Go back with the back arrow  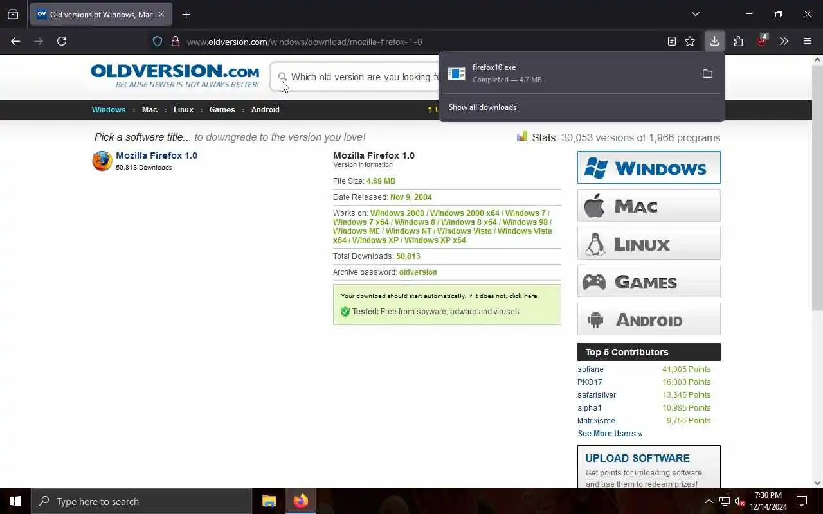15,41
